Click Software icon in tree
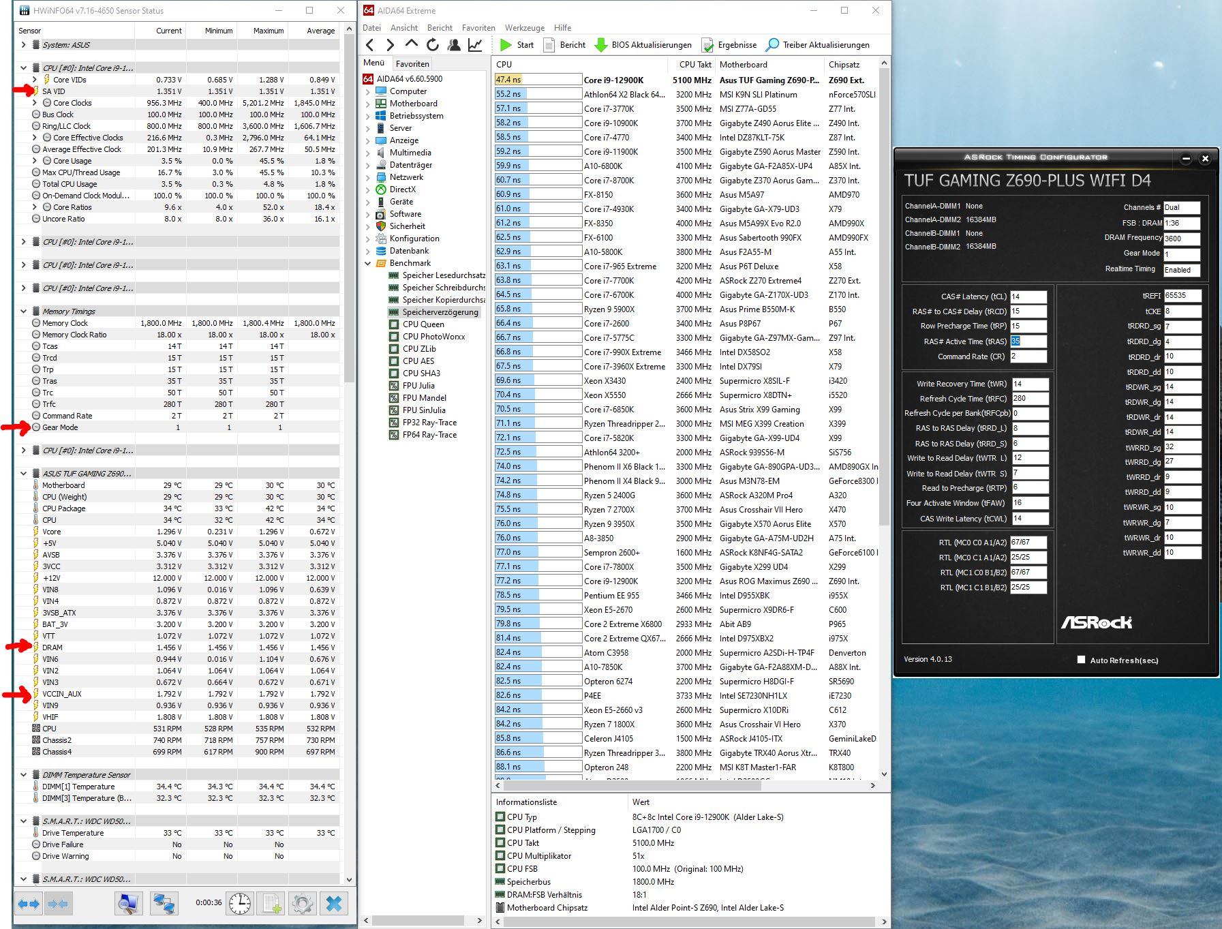1222x929 pixels. 380,214
